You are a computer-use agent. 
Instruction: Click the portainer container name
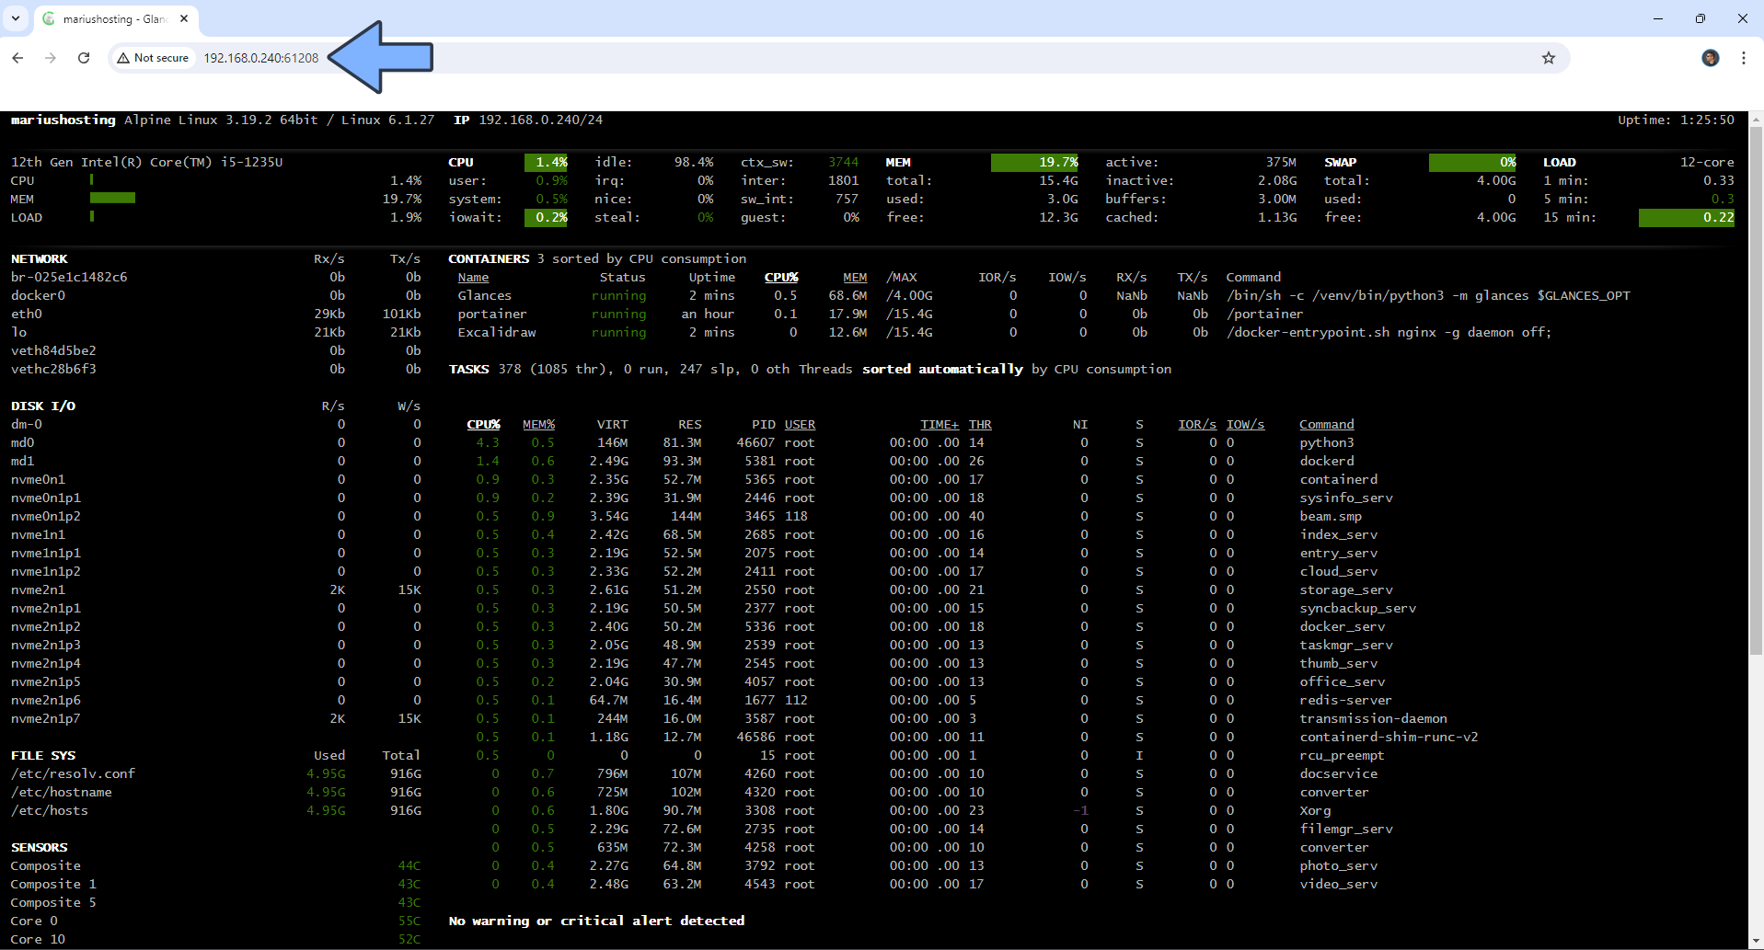click(492, 315)
